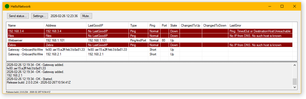Click the timestamp 2026-02-26 12:23:36
The height and width of the screenshot is (99, 306).
(x=64, y=16)
